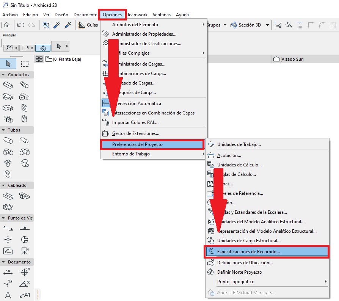339x301 pixels.
Task: Open Unidades de Trabajo preferences
Action: coord(239,144)
